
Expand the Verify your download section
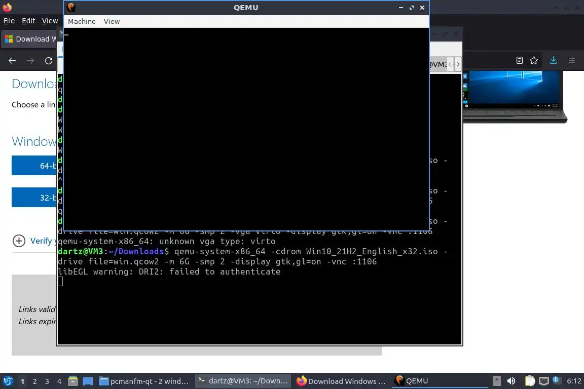click(19, 241)
